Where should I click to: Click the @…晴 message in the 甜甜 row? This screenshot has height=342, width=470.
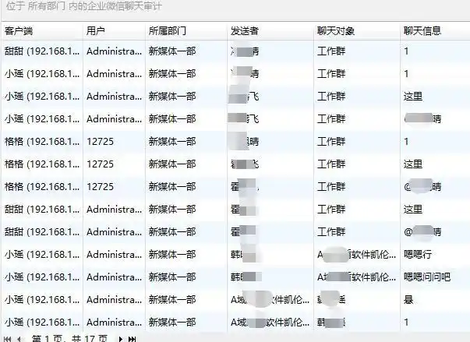pyautogui.click(x=422, y=232)
